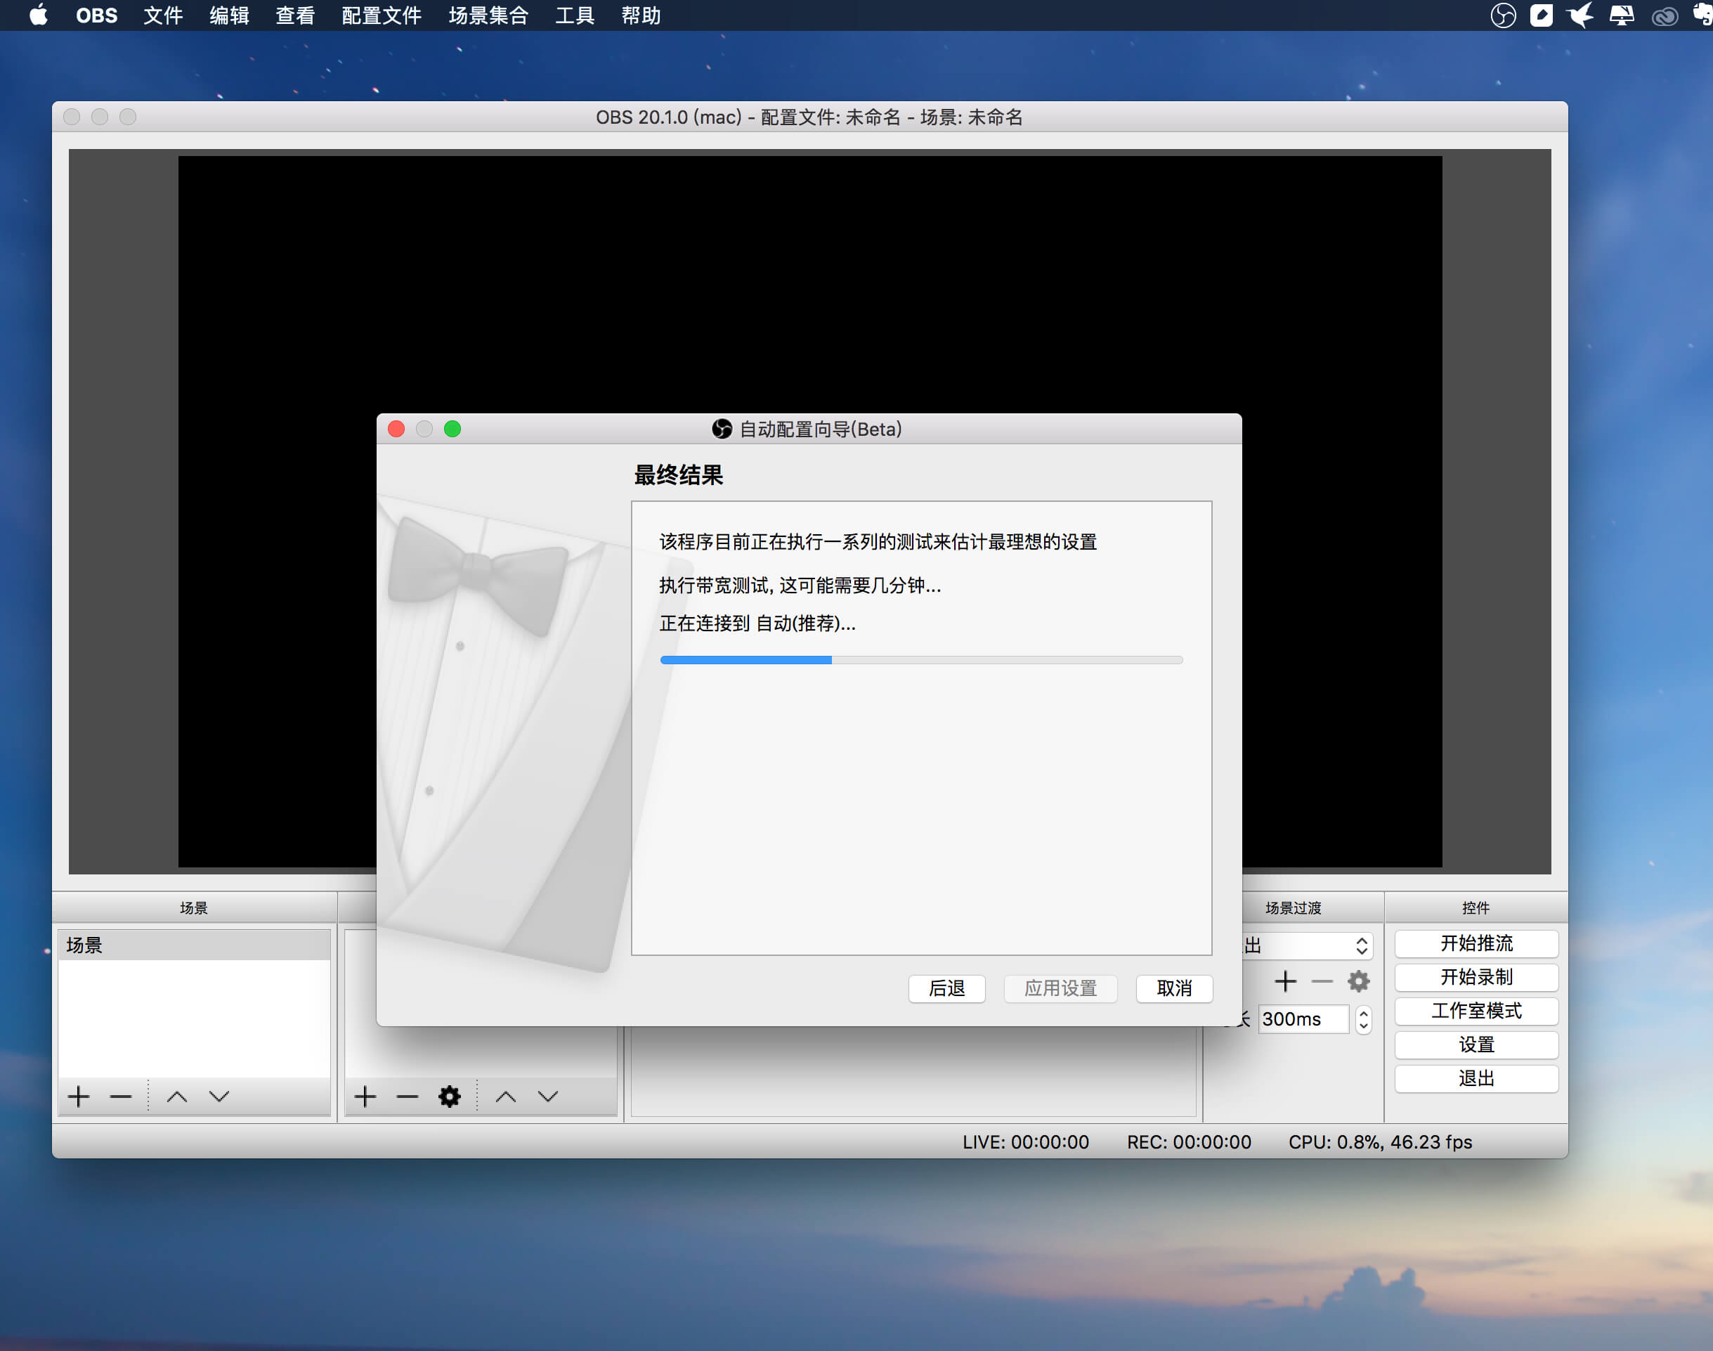
Task: Click the 取消 button in the wizard
Action: point(1174,988)
